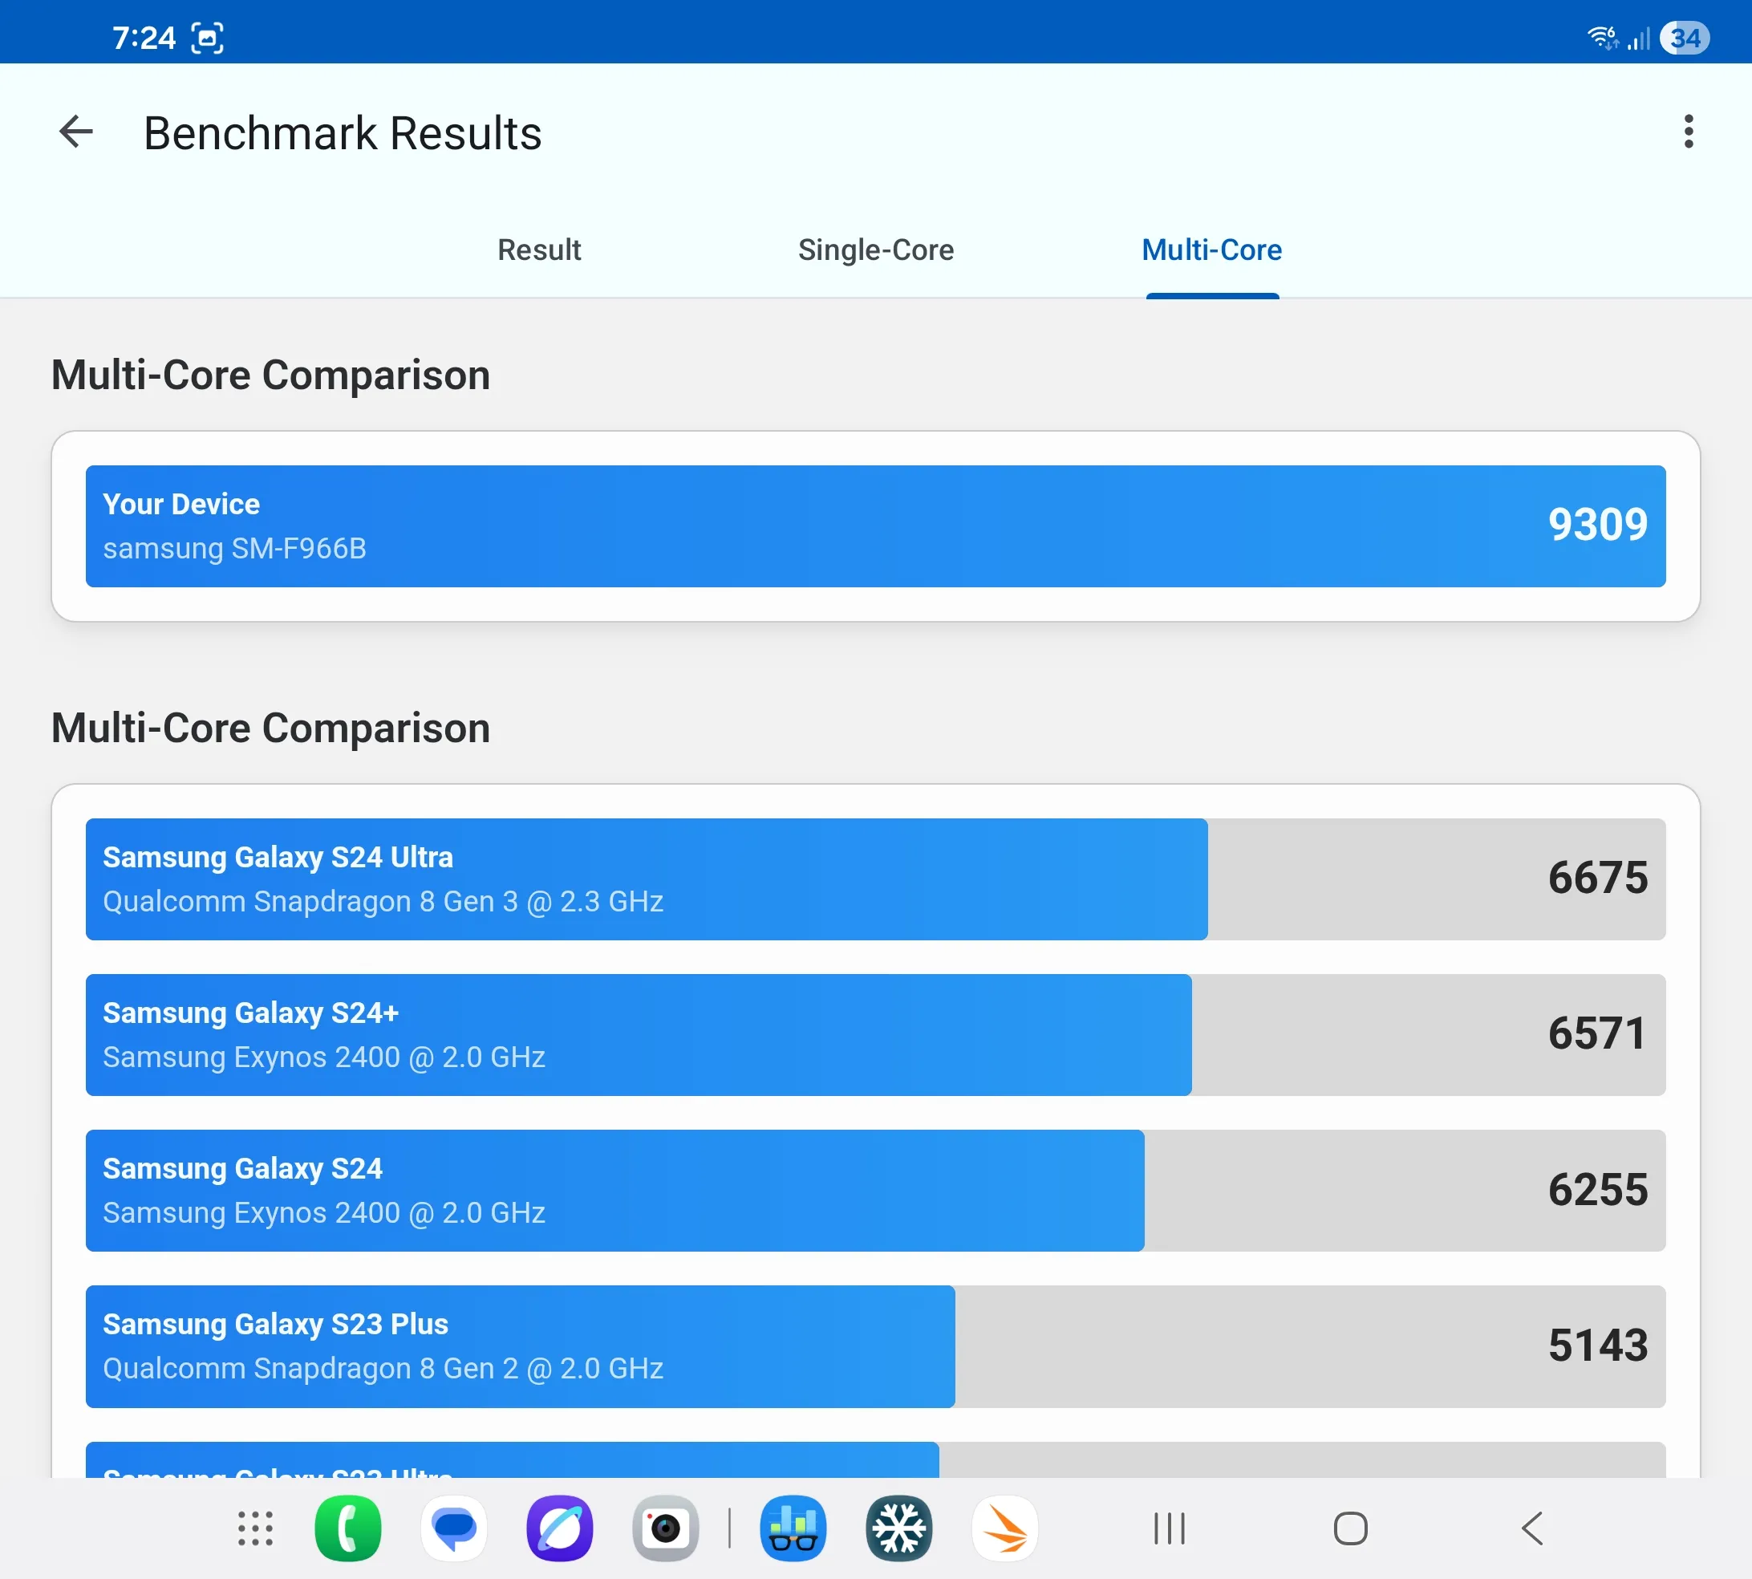
Task: Tap the 6675 score value
Action: pyautogui.click(x=1598, y=878)
